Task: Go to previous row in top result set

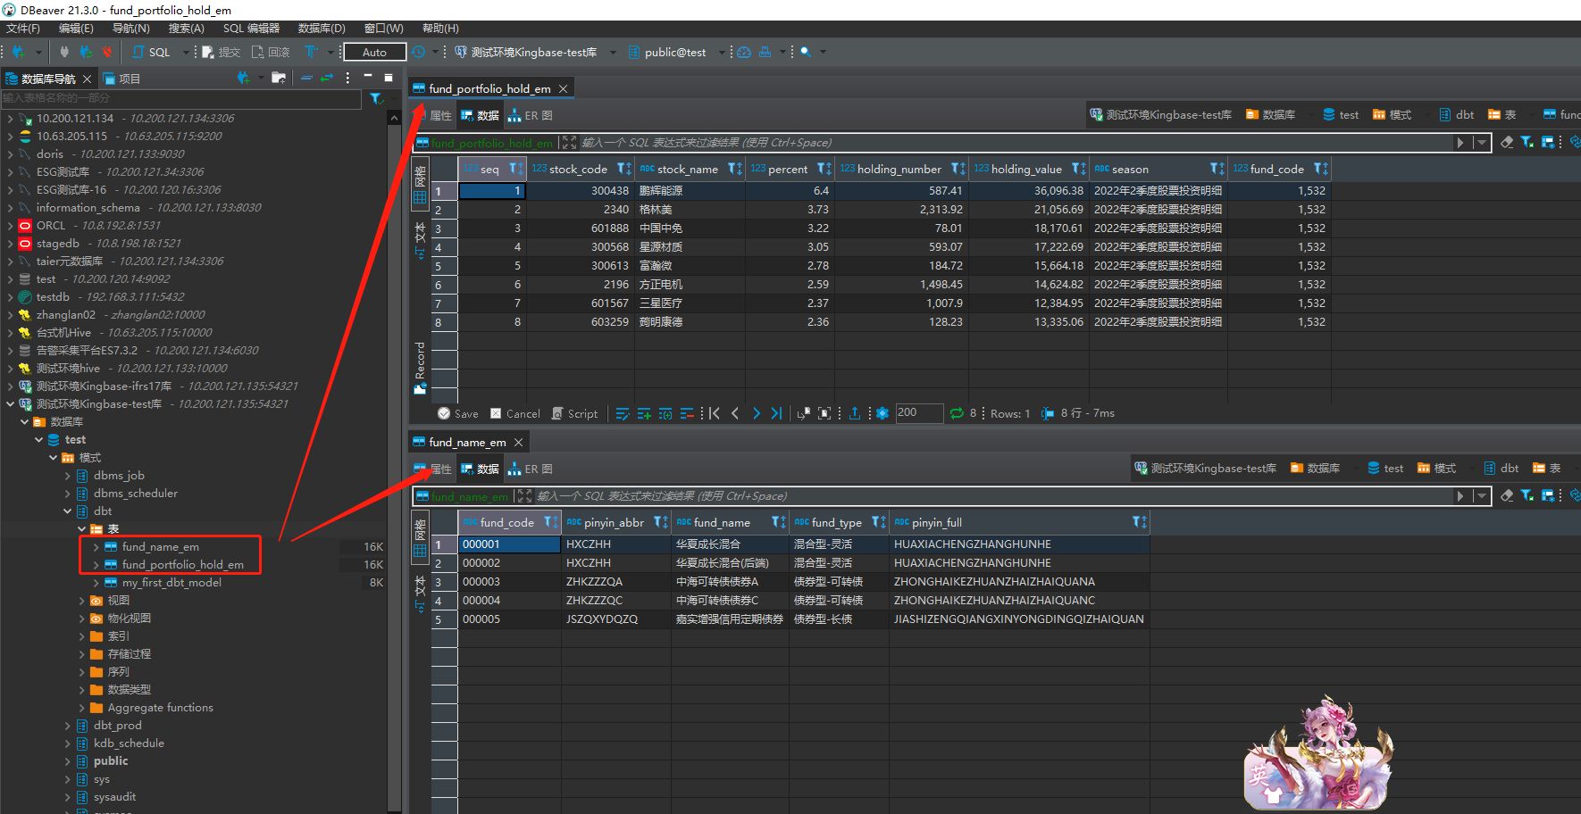Action: 735,413
